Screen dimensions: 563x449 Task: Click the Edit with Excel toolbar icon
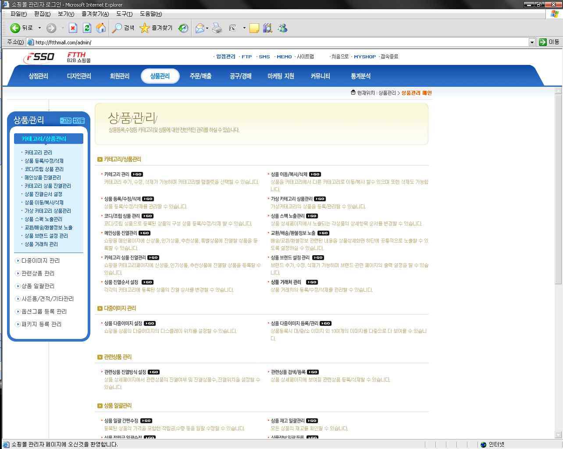click(233, 28)
